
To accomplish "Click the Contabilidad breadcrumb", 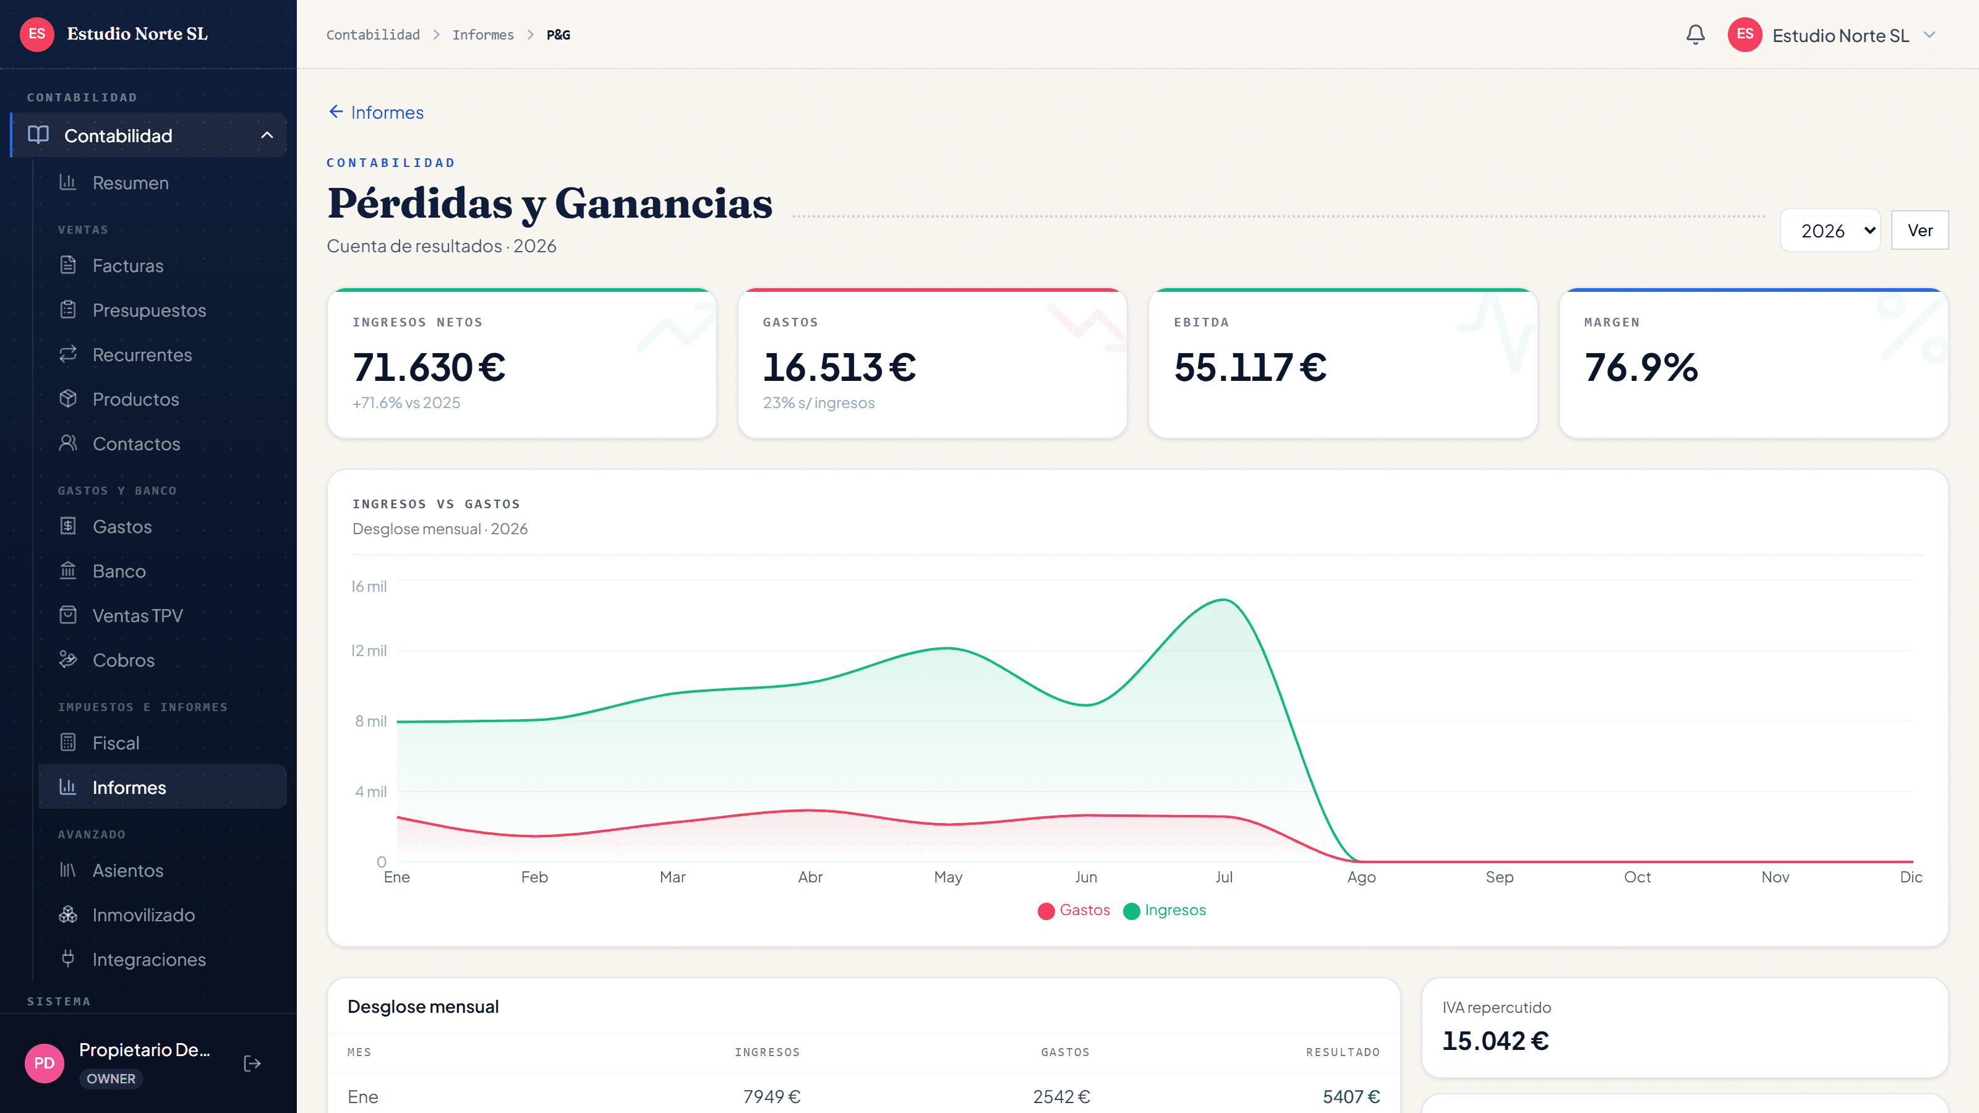I will click(x=372, y=35).
